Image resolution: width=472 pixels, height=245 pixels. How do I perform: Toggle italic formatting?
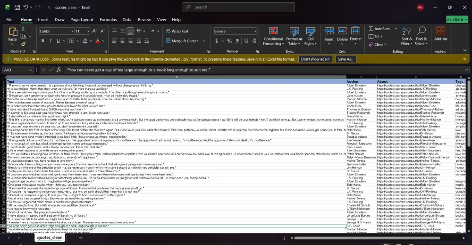pos(51,41)
